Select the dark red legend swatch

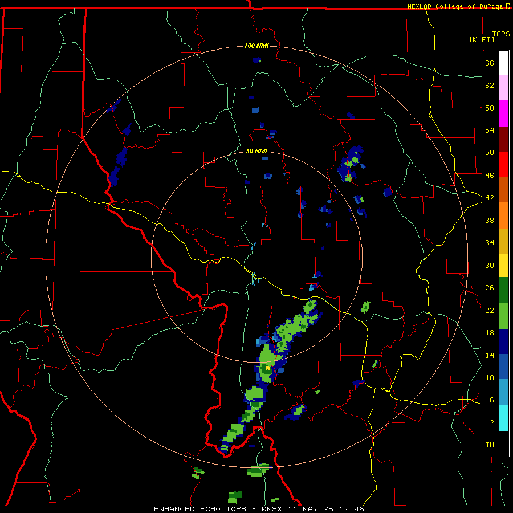[503, 139]
